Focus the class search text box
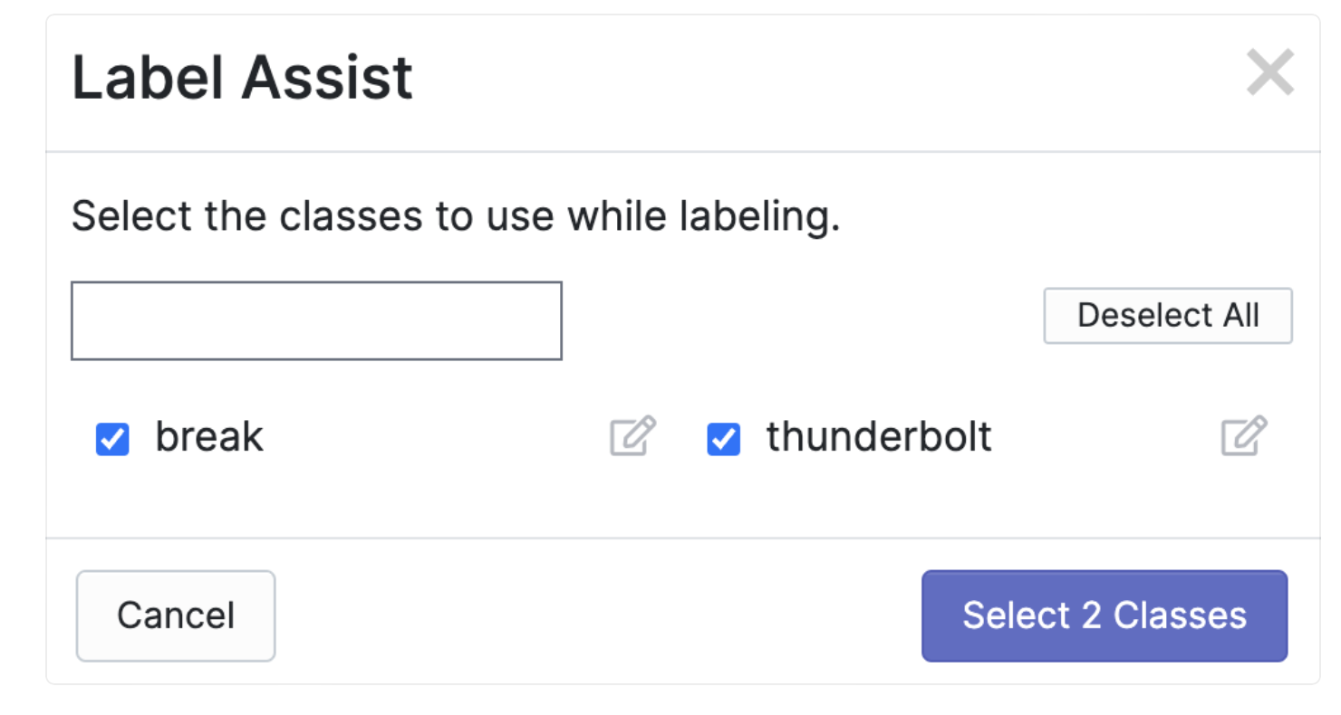This screenshot has height=715, width=1341. (316, 320)
